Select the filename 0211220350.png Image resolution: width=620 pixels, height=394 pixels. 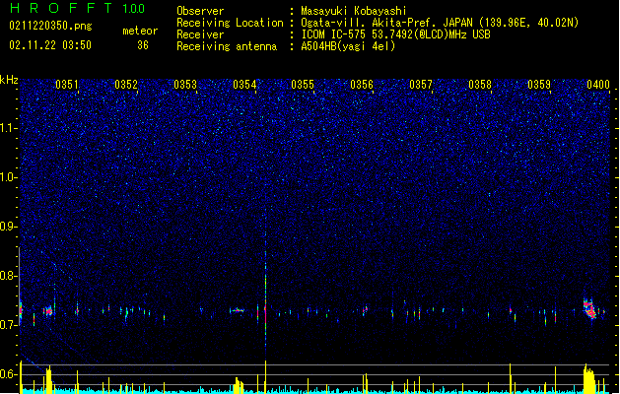point(50,26)
